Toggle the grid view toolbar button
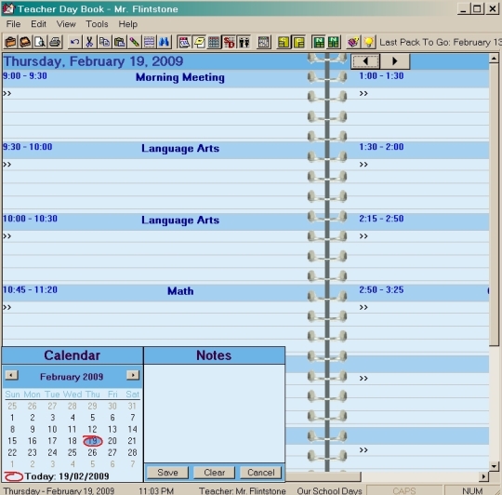The image size is (502, 495). pyautogui.click(x=214, y=42)
